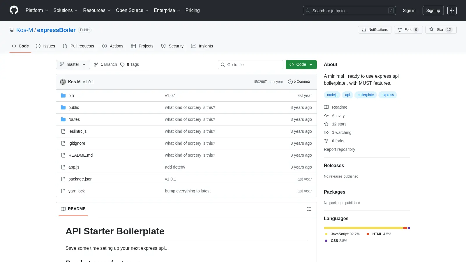466x262 pixels.
Task: Open commit message 'bump everything to latest'
Action: [188, 191]
